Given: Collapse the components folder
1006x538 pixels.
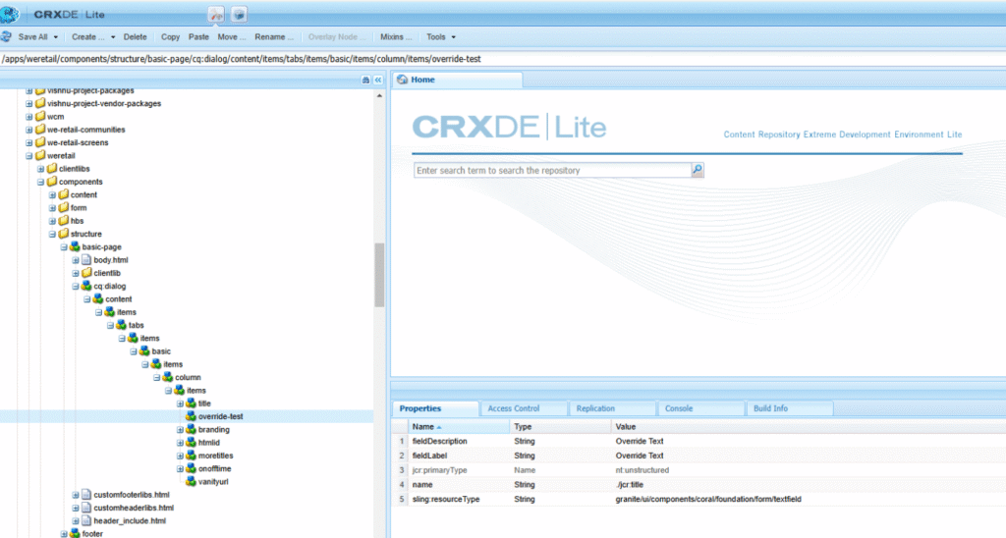Looking at the screenshot, I should tap(40, 182).
